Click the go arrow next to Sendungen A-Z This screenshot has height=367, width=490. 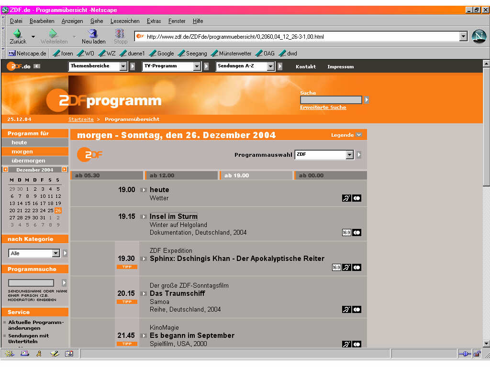[280, 66]
